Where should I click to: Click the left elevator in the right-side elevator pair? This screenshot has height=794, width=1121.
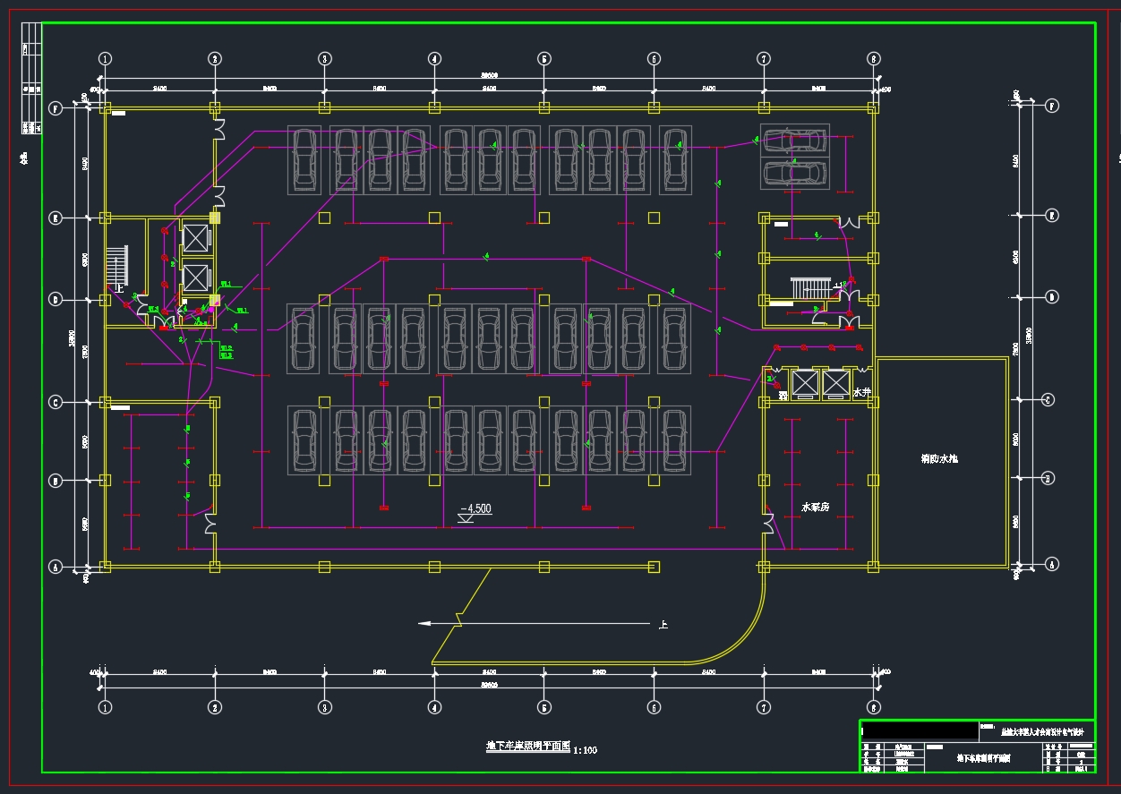coord(804,383)
